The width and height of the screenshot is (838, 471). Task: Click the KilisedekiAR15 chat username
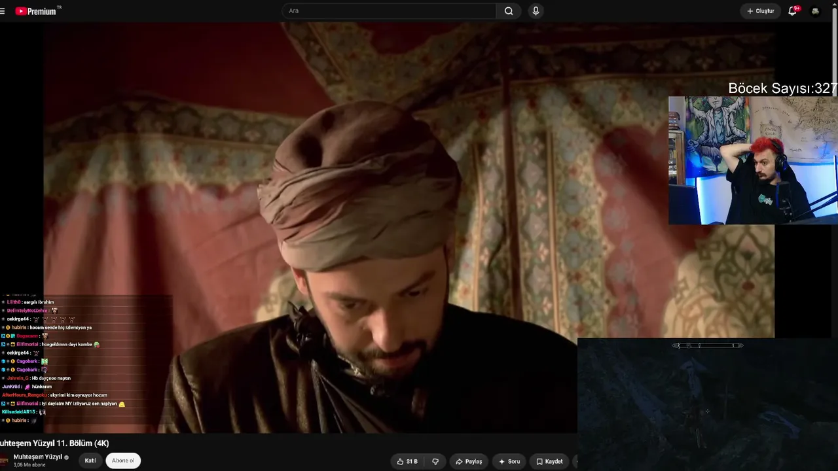pos(18,412)
